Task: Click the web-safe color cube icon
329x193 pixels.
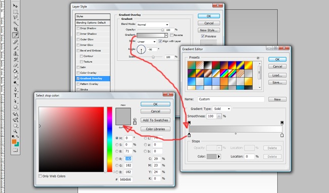Action: click(x=135, y=119)
